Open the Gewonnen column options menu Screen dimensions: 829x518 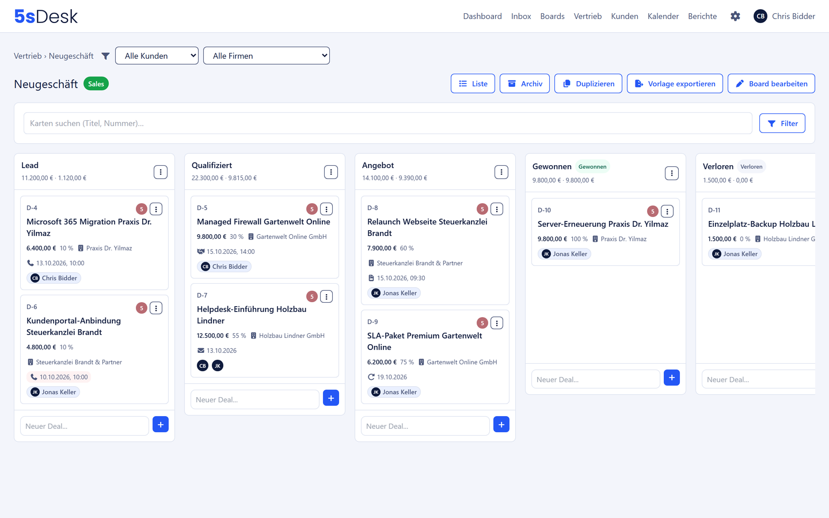[x=672, y=173]
